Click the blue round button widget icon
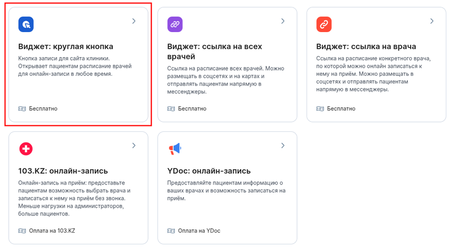 [26, 24]
